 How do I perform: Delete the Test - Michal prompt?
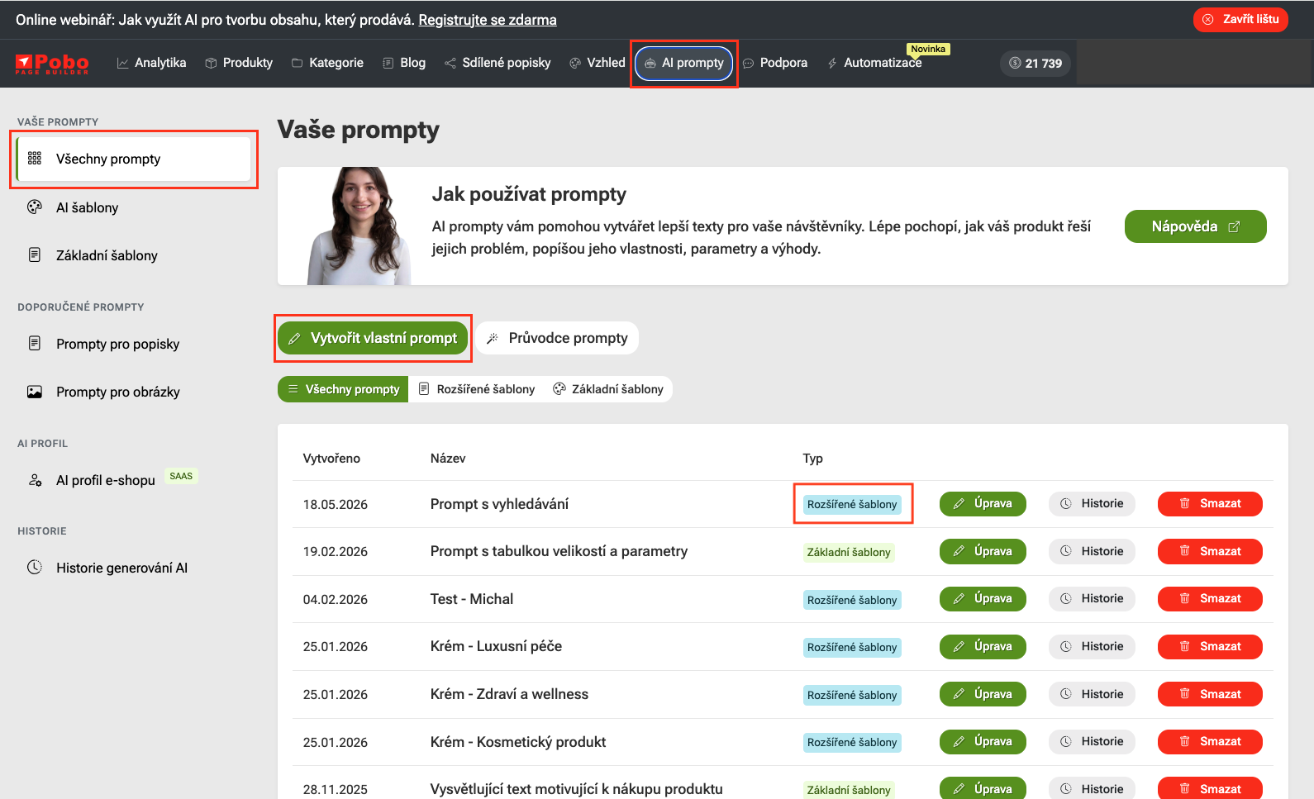(1210, 599)
